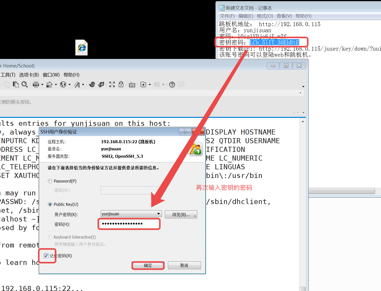
Task: Toggle the 记住密码(R) checkbox
Action: pyautogui.click(x=46, y=256)
